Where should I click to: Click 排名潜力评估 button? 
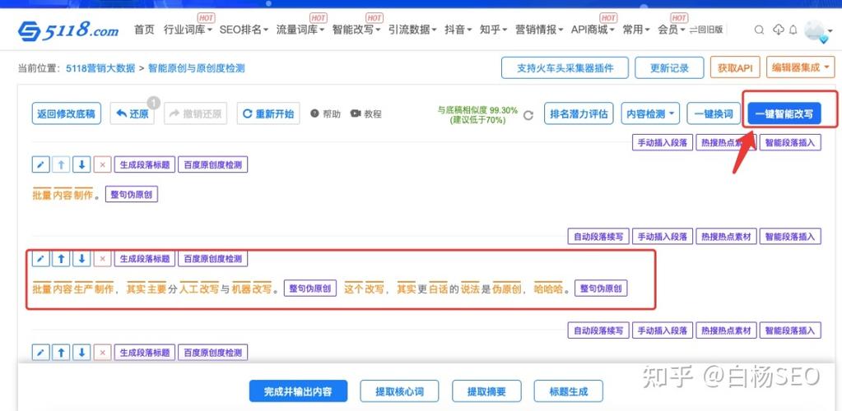click(x=579, y=113)
